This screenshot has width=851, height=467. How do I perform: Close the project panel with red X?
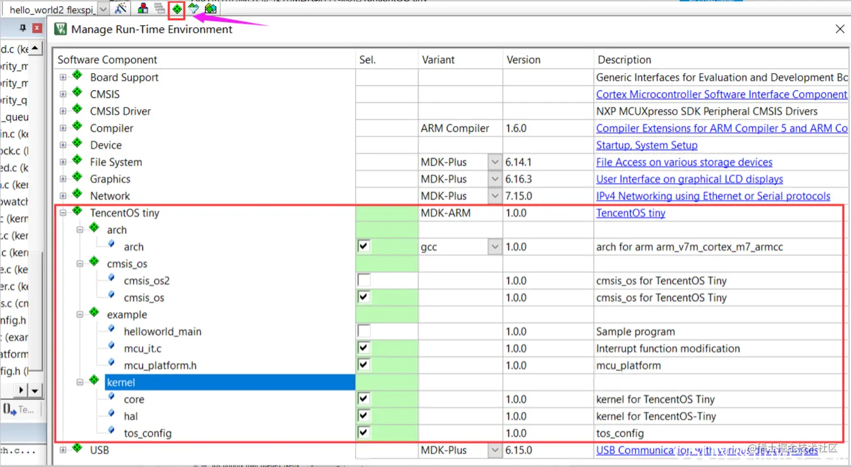pos(37,28)
